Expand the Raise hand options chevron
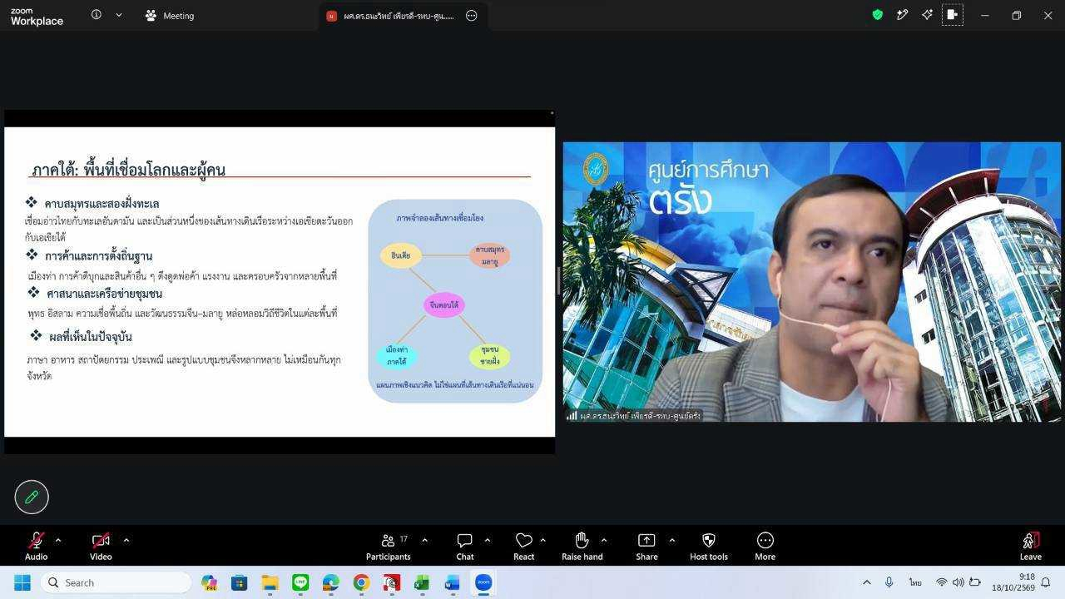 (x=603, y=540)
